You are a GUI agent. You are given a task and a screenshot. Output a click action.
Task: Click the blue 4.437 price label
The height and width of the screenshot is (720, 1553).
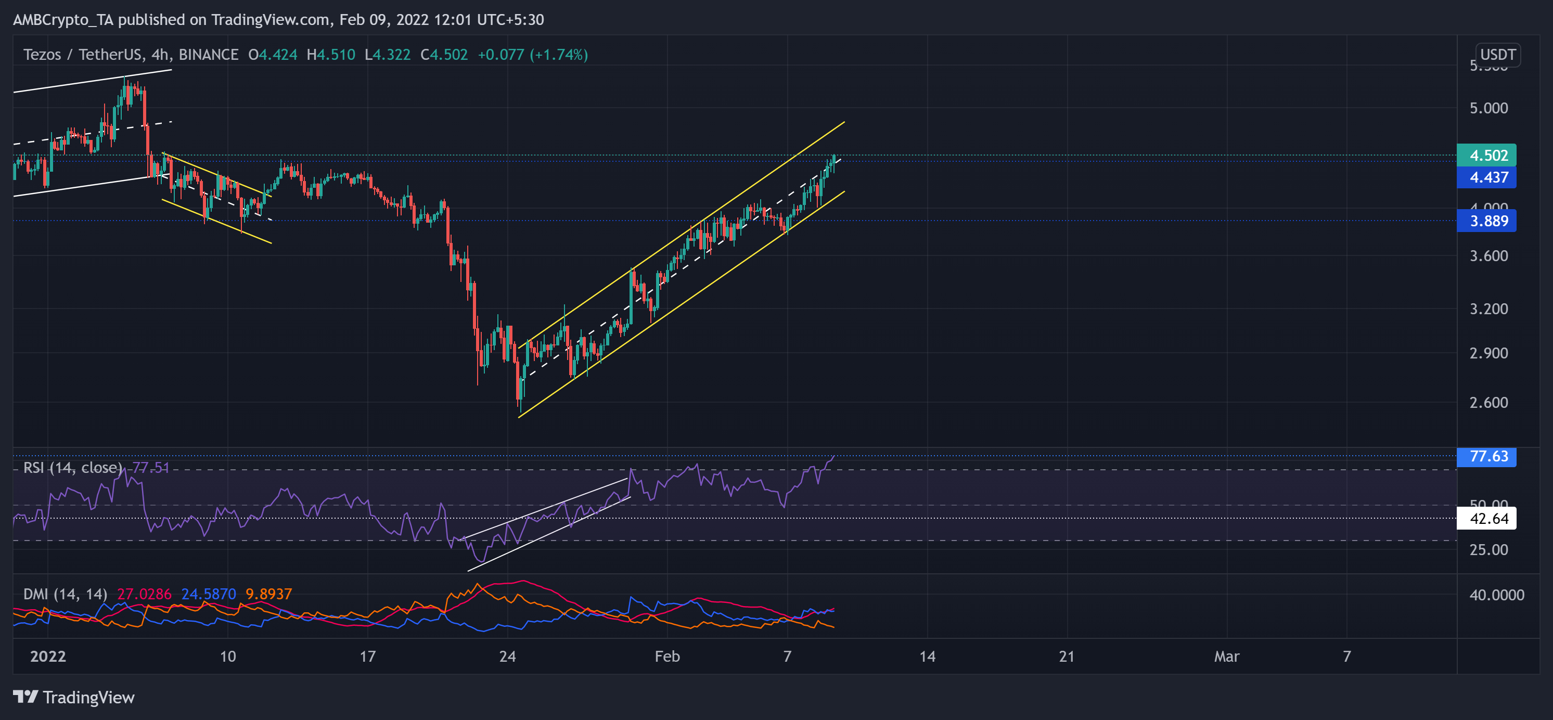[1486, 177]
